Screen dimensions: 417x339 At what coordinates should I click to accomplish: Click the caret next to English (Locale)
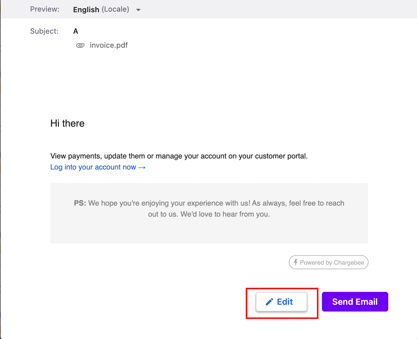[138, 10]
